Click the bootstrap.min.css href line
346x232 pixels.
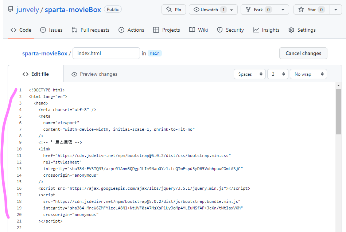click(137, 156)
